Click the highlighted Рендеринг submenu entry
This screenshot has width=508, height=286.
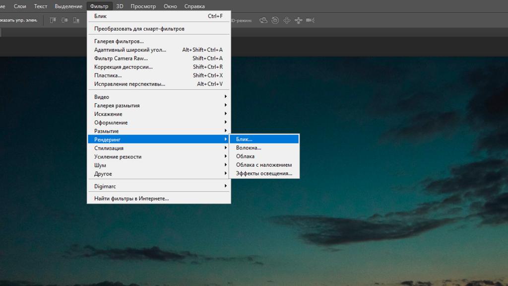pos(159,140)
